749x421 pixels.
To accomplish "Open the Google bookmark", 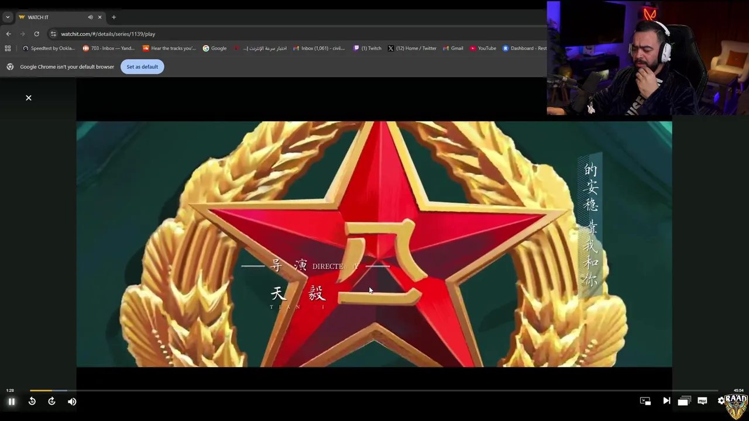I will click(x=215, y=49).
